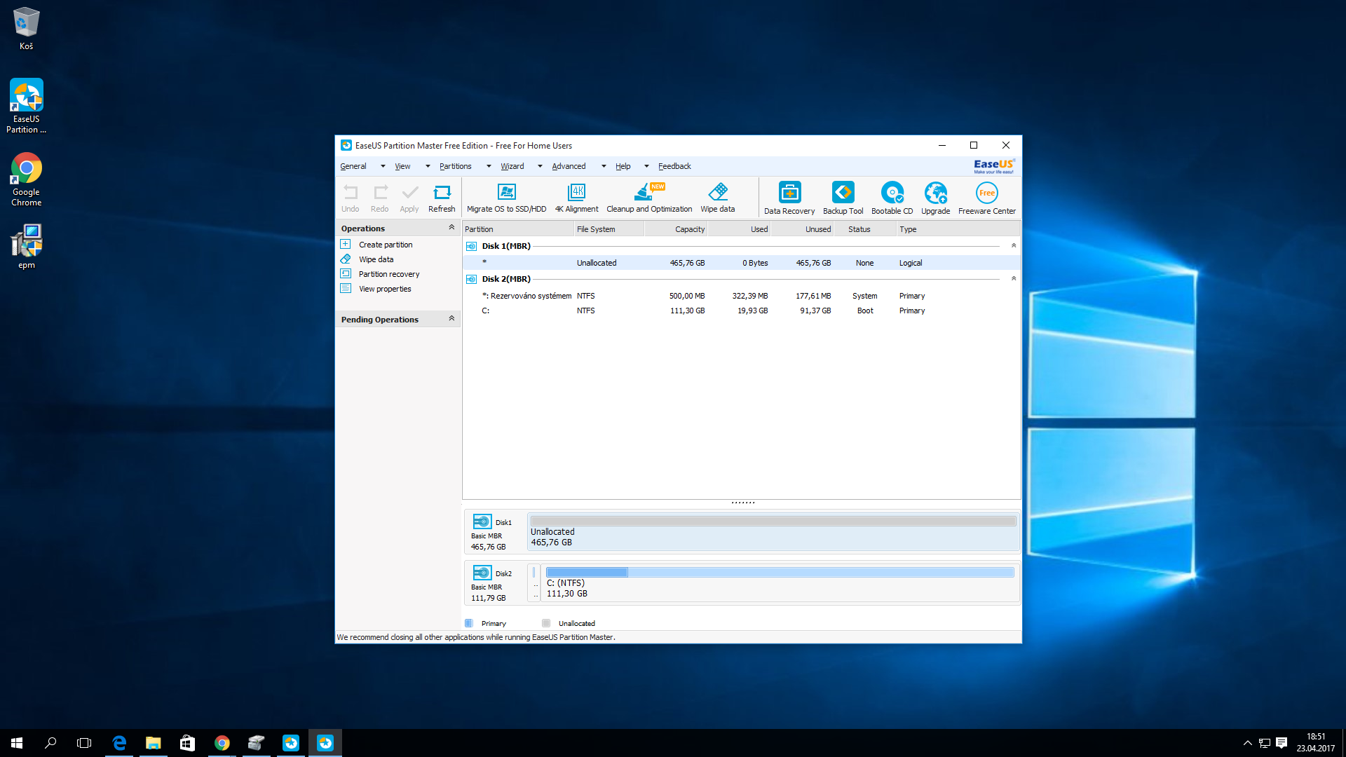The width and height of the screenshot is (1346, 757).
Task: Open the Koš recycle bin icon
Action: point(27,29)
